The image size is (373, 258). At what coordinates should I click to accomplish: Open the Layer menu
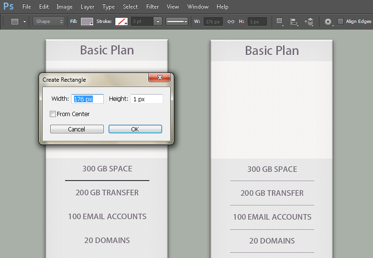88,7
